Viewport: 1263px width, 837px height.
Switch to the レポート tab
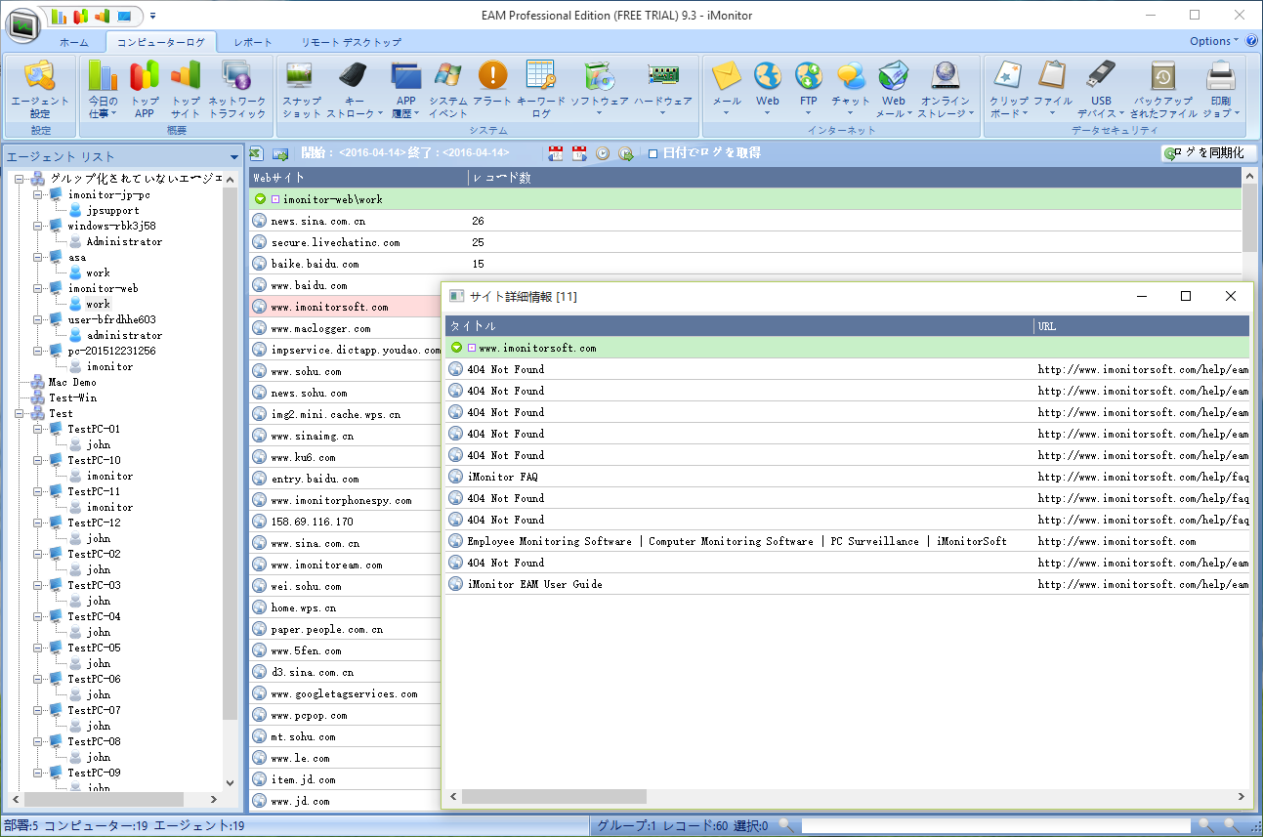click(253, 43)
